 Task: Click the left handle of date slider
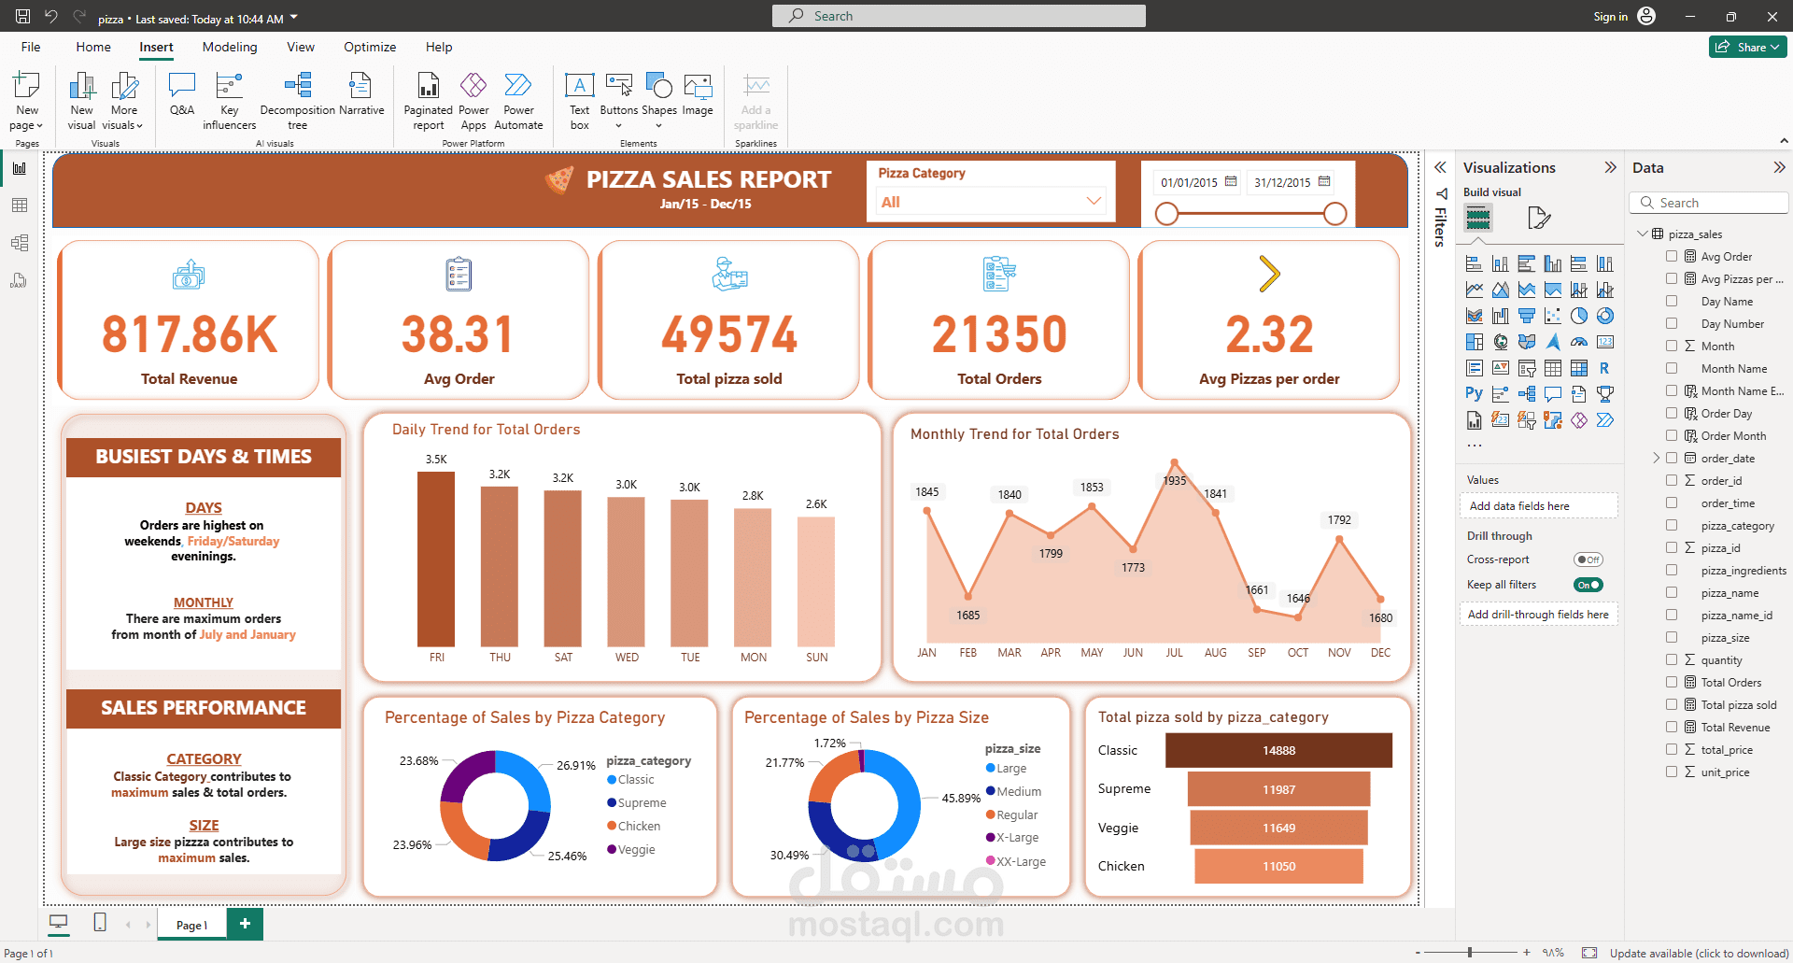[x=1166, y=214]
